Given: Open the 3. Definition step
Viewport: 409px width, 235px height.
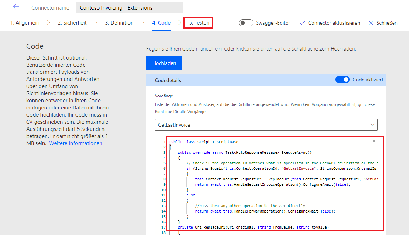Looking at the screenshot, I should pos(119,23).
